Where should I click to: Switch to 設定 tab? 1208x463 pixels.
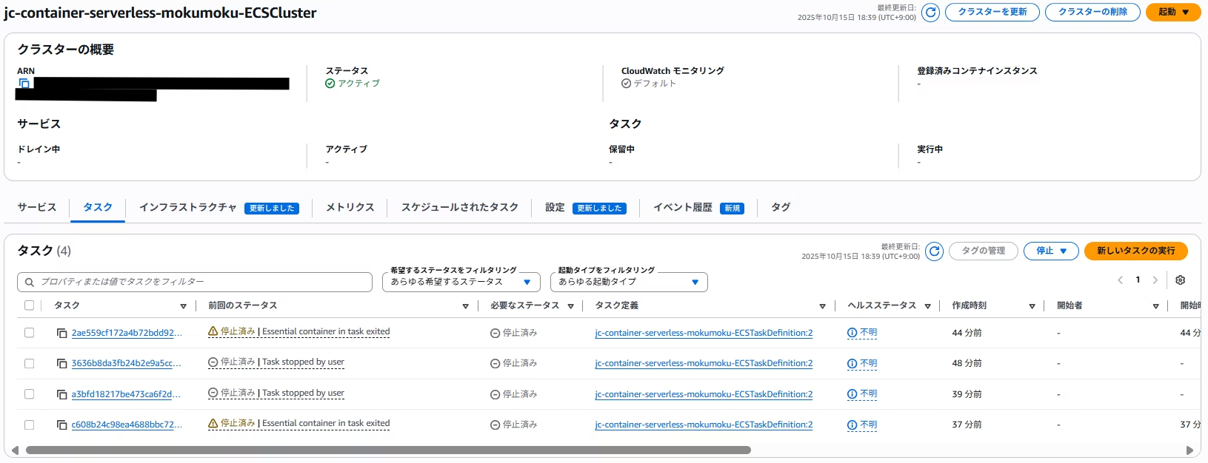555,207
